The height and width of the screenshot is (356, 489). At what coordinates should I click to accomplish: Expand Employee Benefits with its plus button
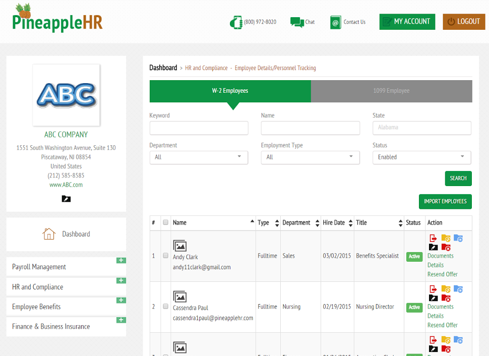pos(121,300)
